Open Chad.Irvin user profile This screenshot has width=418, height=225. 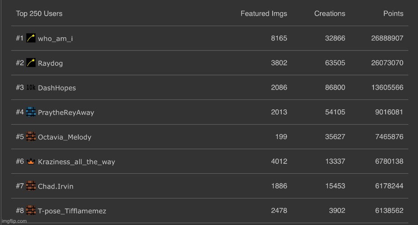pos(55,186)
